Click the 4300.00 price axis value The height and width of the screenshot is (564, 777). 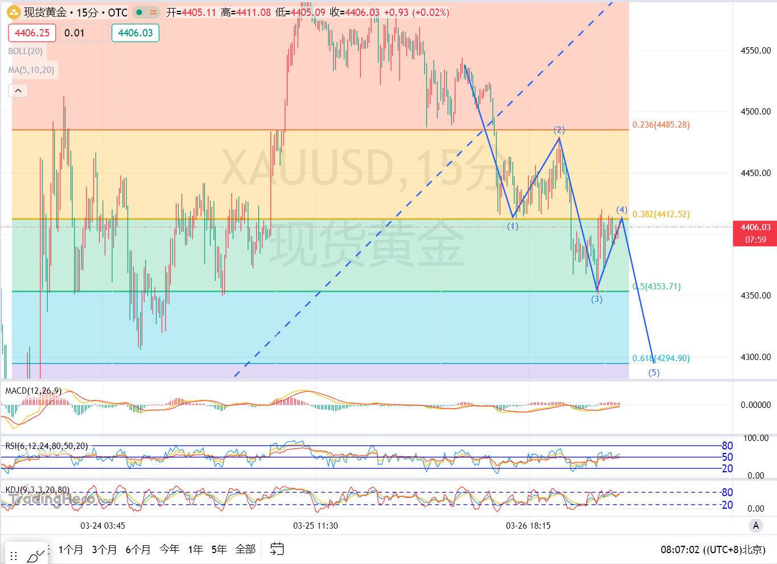756,357
